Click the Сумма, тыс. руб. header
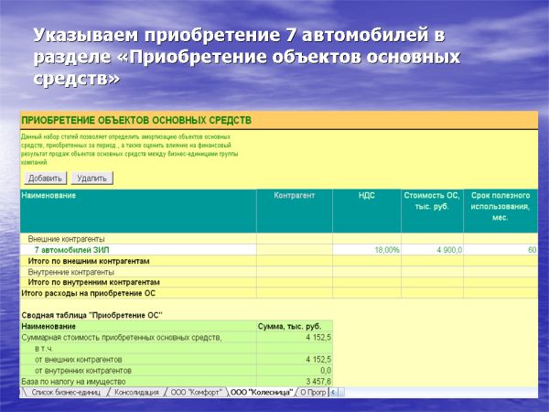 [x=295, y=326]
